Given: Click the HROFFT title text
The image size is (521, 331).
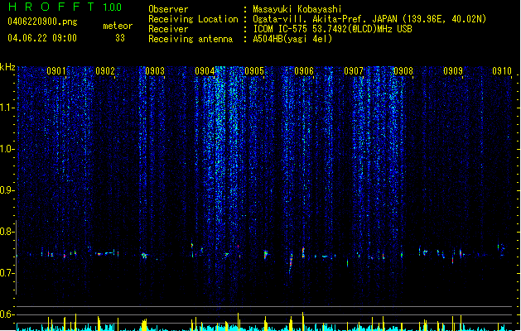Looking at the screenshot, I should pos(51,7).
